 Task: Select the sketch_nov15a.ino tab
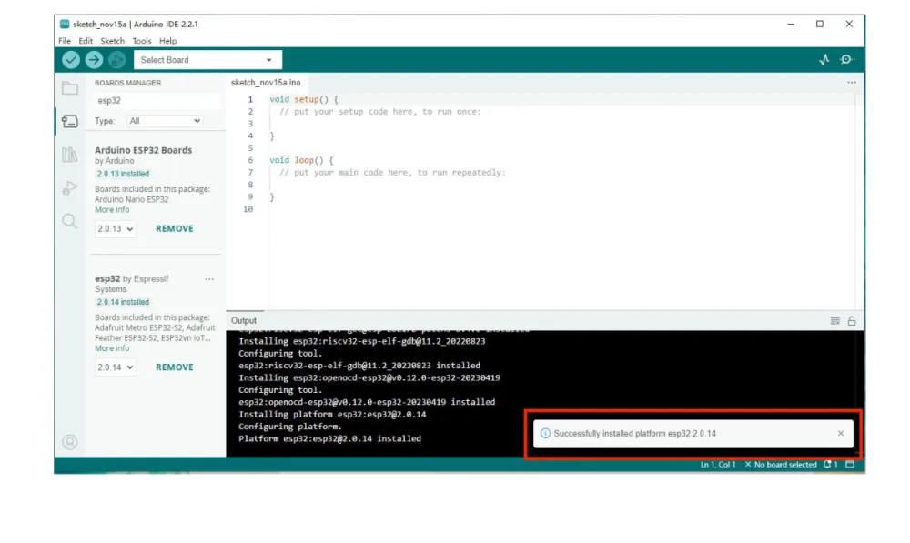tap(266, 83)
